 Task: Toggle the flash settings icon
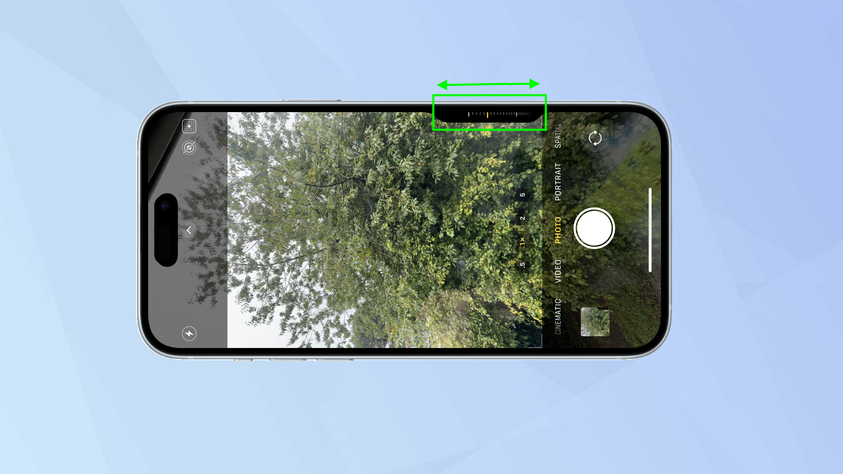click(x=189, y=333)
